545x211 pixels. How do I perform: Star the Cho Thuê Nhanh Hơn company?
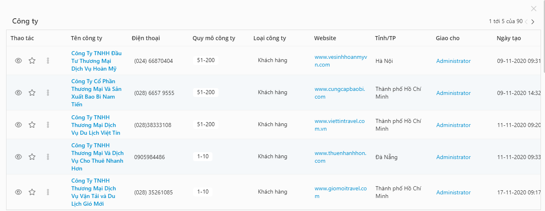[x=32, y=157]
